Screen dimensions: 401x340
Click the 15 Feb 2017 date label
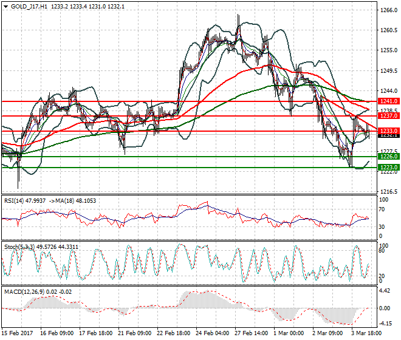pyautogui.click(x=17, y=333)
